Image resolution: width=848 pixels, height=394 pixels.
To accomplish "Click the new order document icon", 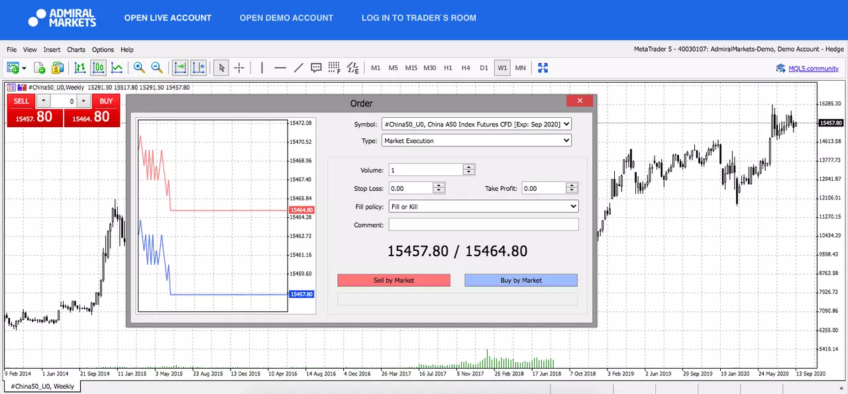I will [40, 68].
